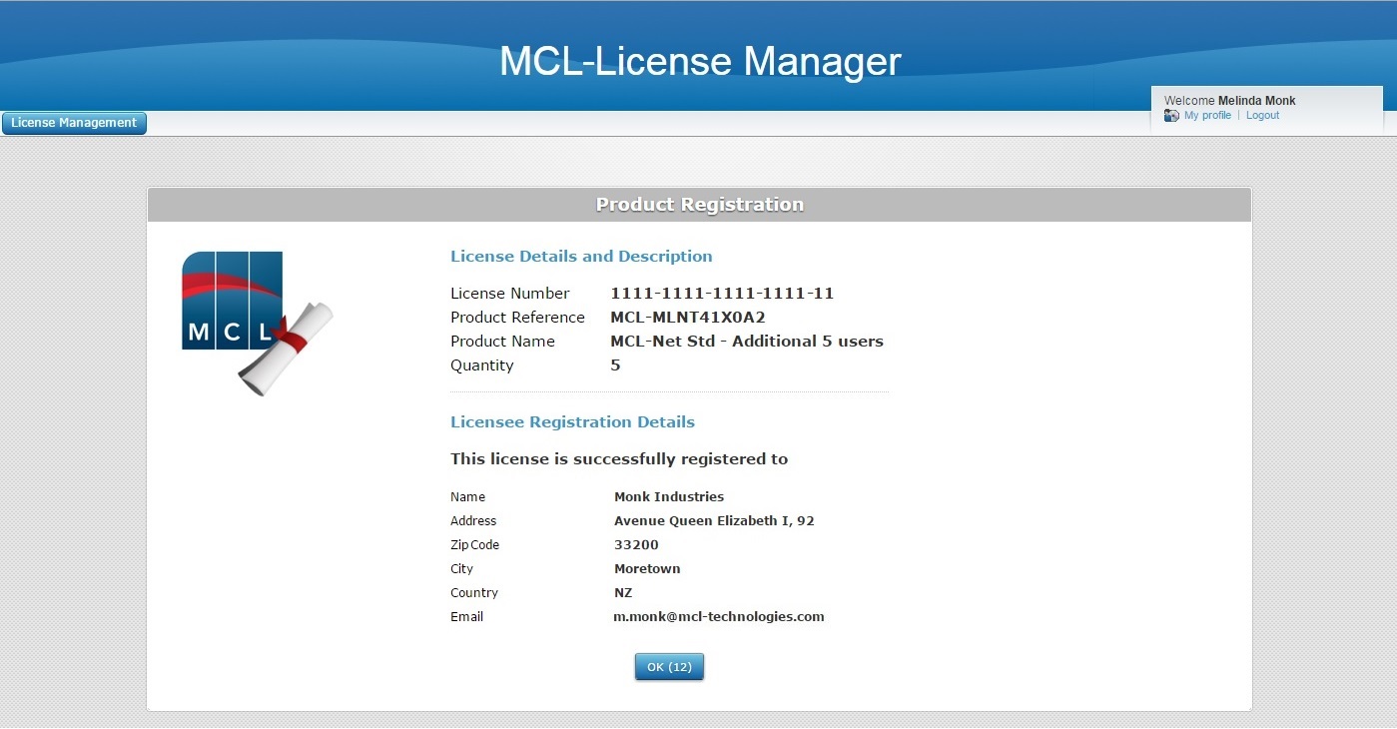Click the country value NZ
1397x729 pixels.
point(623,593)
